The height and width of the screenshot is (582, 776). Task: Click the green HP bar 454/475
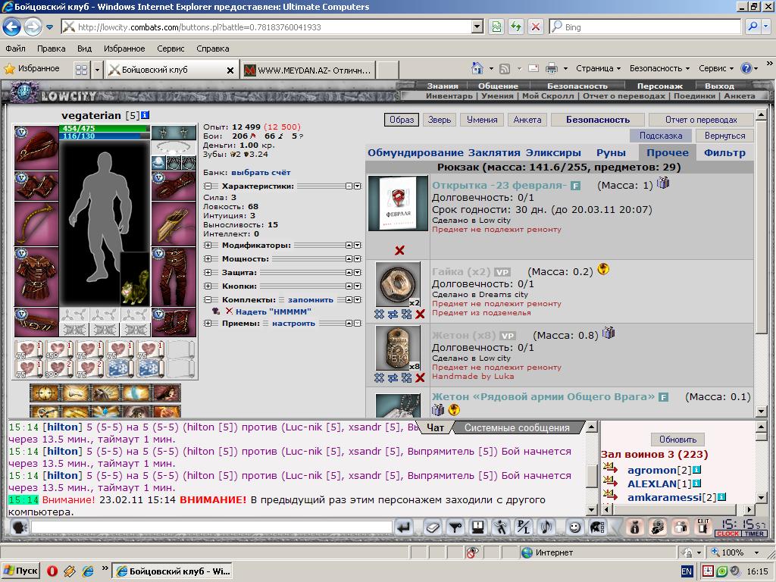tap(104, 128)
